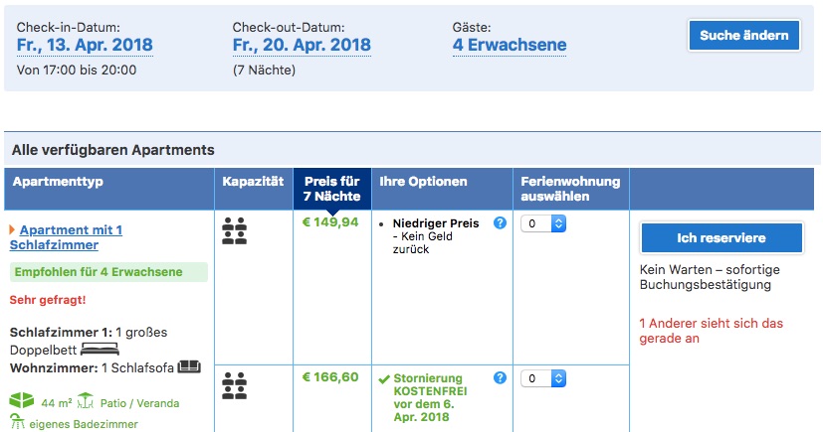Viewport: 823px width, 432px height.
Task: Change check-in date Fr., 13. Apr. 2018
Action: click(x=85, y=45)
